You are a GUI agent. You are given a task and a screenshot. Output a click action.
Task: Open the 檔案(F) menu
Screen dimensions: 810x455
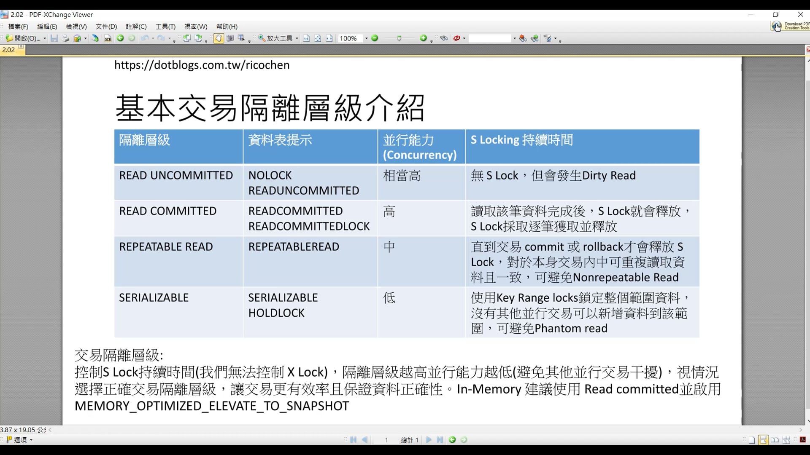[x=18, y=27]
